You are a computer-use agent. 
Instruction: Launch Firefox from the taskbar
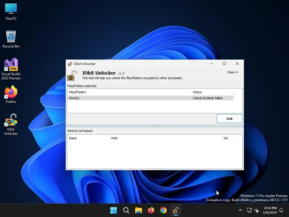point(151,210)
